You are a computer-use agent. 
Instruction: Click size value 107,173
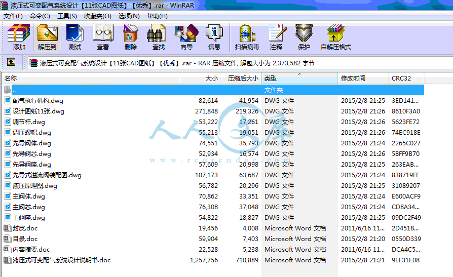tap(206, 175)
